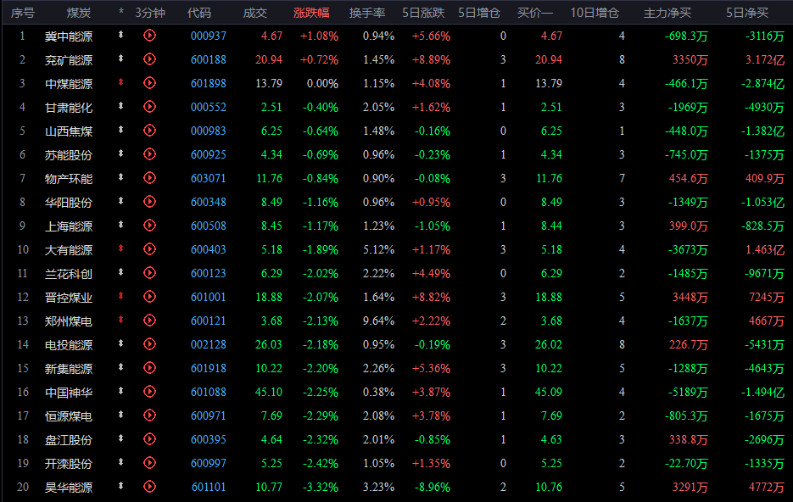Open stock code 600188 link
This screenshot has width=793, height=502.
coord(209,59)
